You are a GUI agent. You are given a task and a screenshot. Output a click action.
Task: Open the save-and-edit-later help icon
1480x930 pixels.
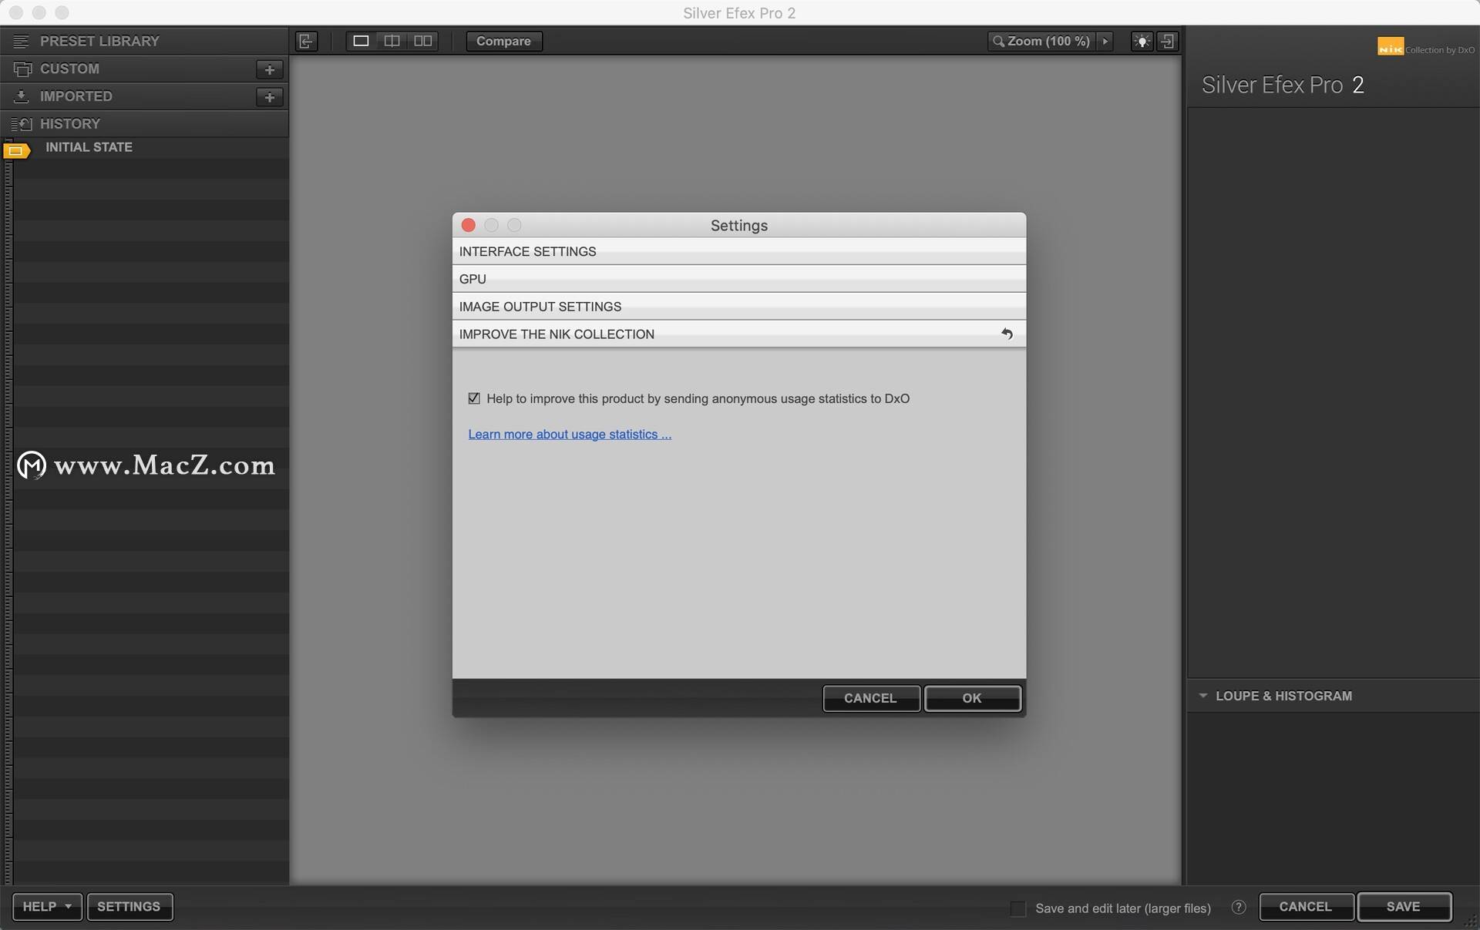click(x=1238, y=907)
